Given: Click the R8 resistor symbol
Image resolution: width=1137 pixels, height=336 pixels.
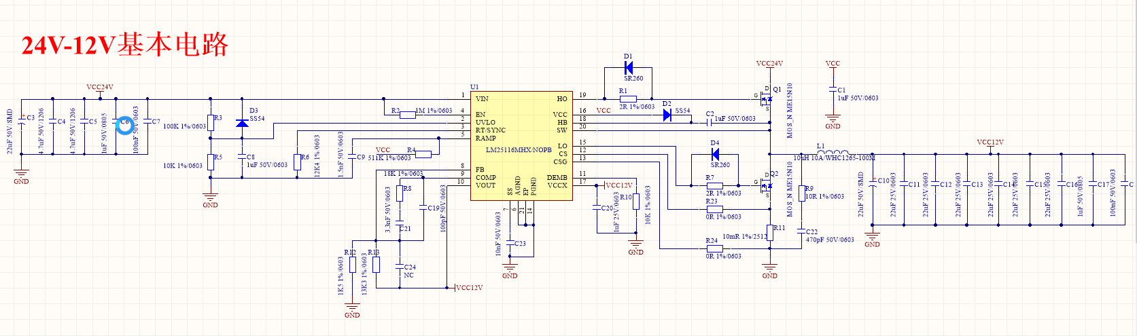Looking at the screenshot, I should point(400,193).
